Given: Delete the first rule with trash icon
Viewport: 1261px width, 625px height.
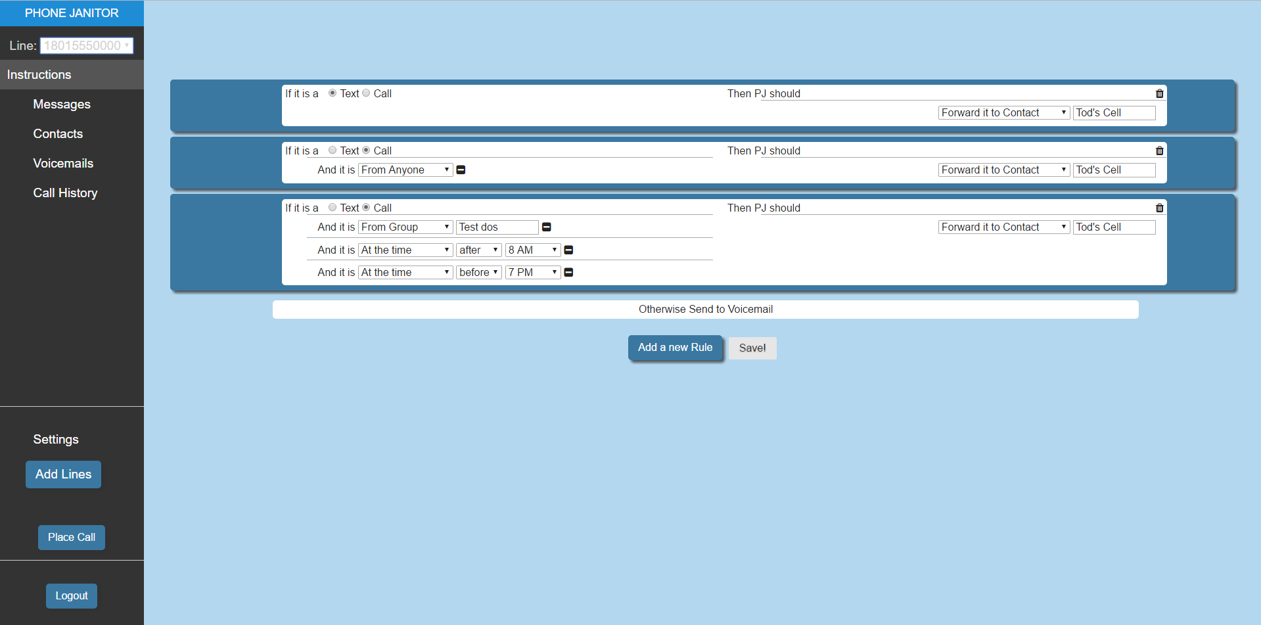Looking at the screenshot, I should [x=1159, y=94].
